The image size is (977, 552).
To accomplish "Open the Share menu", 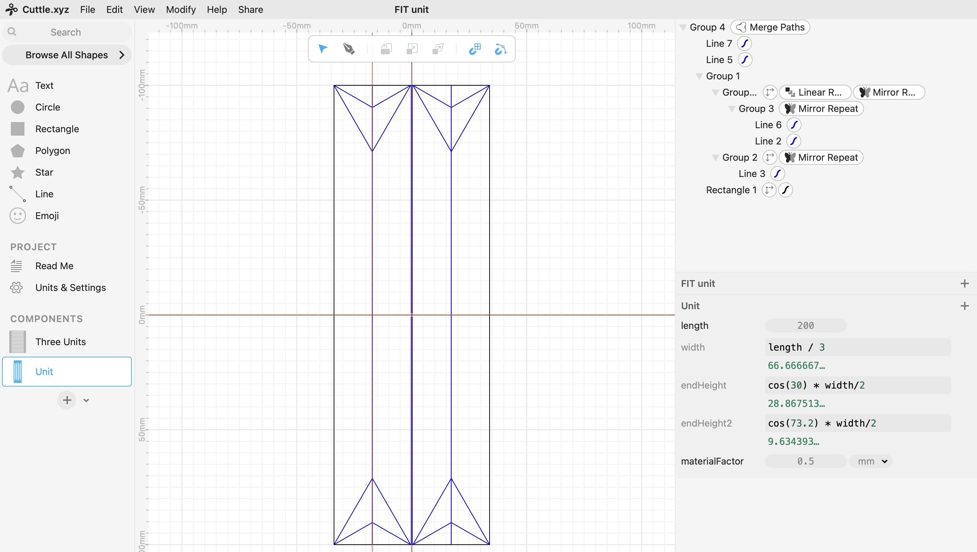I will tap(251, 9).
